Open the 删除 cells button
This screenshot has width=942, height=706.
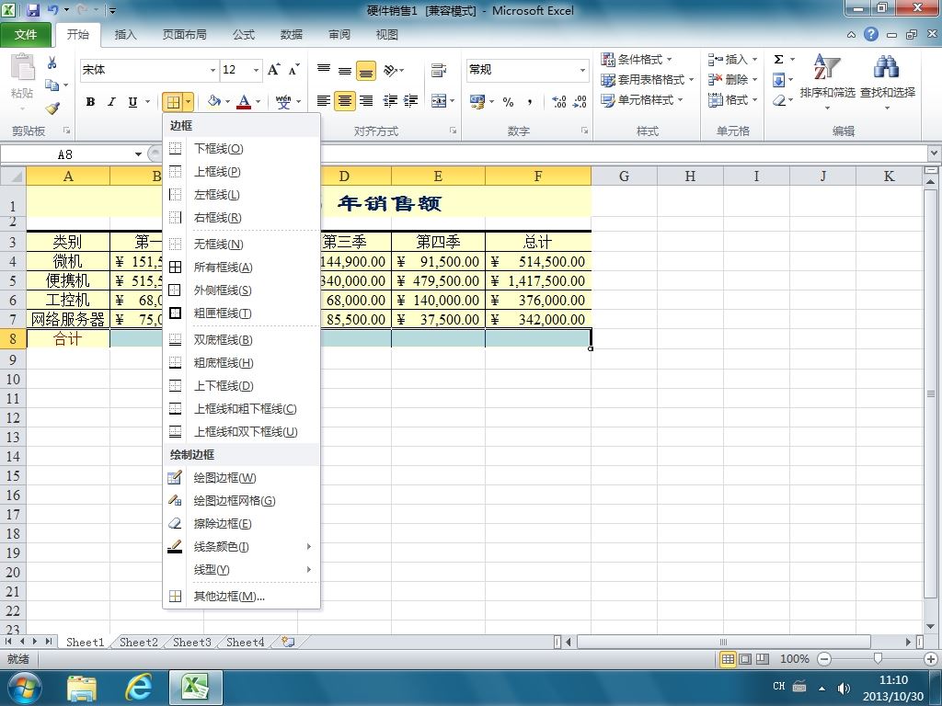click(x=733, y=79)
